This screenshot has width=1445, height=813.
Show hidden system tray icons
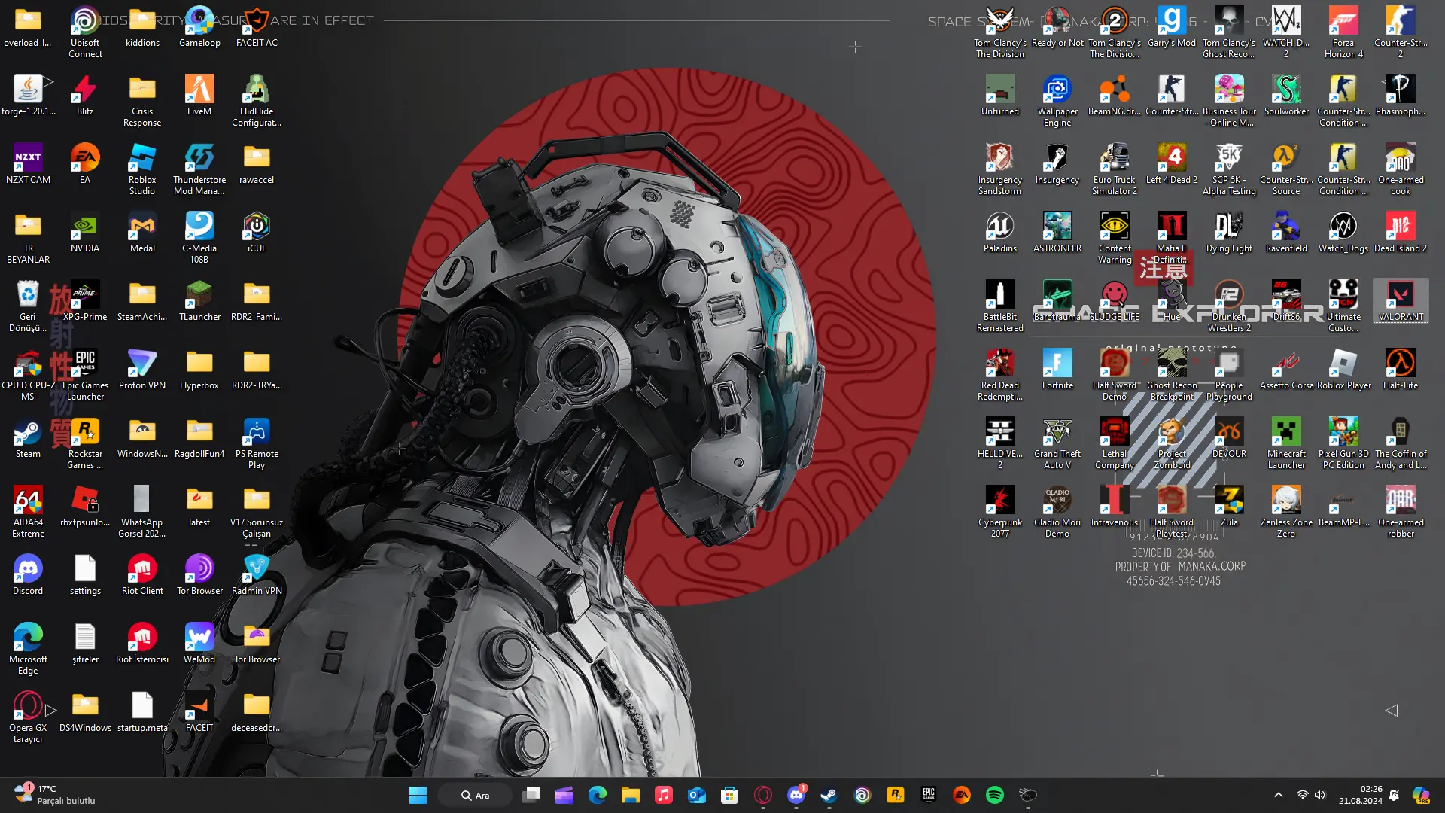pos(1278,795)
